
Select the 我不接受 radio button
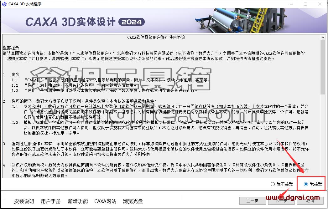click(x=282, y=184)
